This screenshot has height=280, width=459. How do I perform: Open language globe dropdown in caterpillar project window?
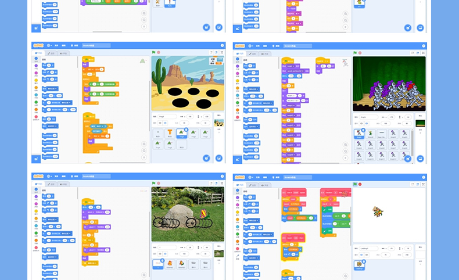[x=49, y=176]
